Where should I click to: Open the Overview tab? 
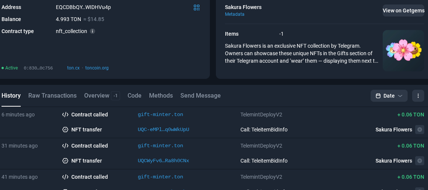(x=97, y=96)
